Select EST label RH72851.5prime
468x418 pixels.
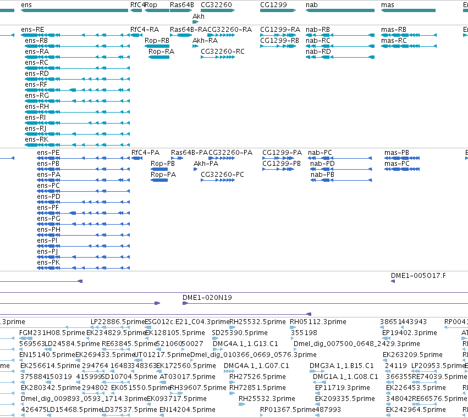[257, 388]
